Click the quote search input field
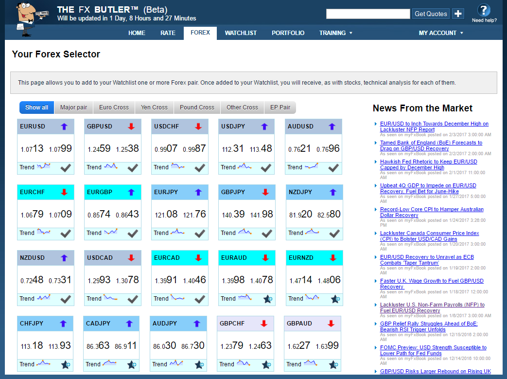Viewport: 507px width, 379px height. [368, 14]
